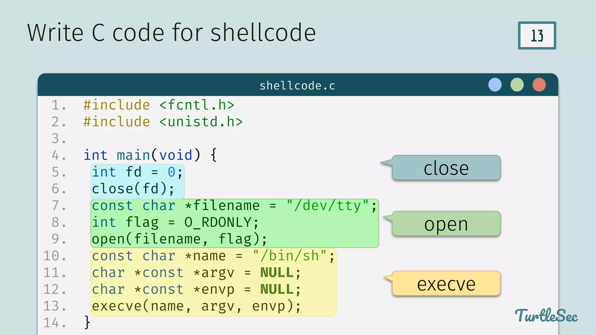Click the include unistd.h line
The image size is (596, 335).
point(163,122)
